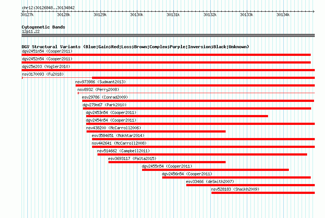Click the 30133k ruler tick label
Screen dimensions: 325x218
click(246, 15)
